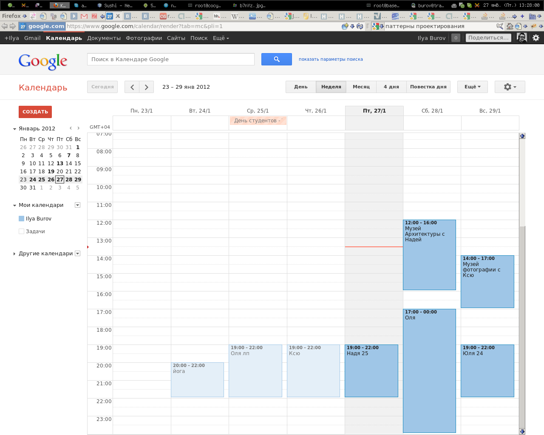
Task: Open the йога event on Tuesday
Action: click(x=197, y=380)
